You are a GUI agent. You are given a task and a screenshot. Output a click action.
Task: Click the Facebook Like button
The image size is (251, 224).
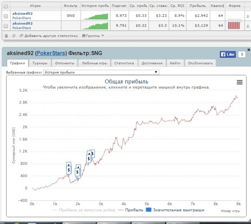pyautogui.click(x=228, y=54)
